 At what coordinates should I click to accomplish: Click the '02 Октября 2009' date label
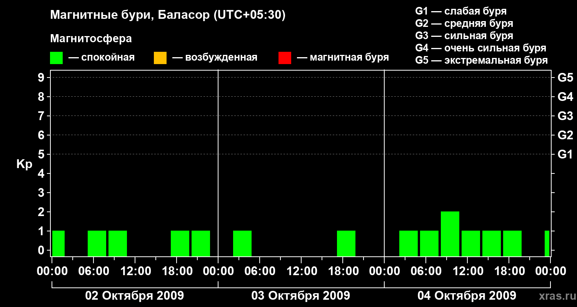click(135, 296)
